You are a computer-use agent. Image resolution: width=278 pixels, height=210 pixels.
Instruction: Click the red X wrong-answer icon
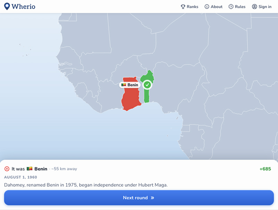click(7, 169)
